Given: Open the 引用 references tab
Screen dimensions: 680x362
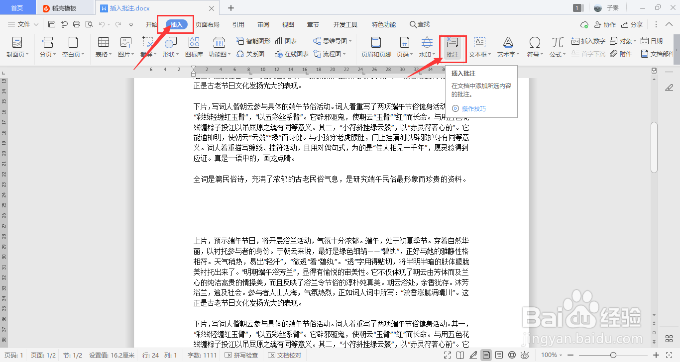Looking at the screenshot, I should 238,24.
